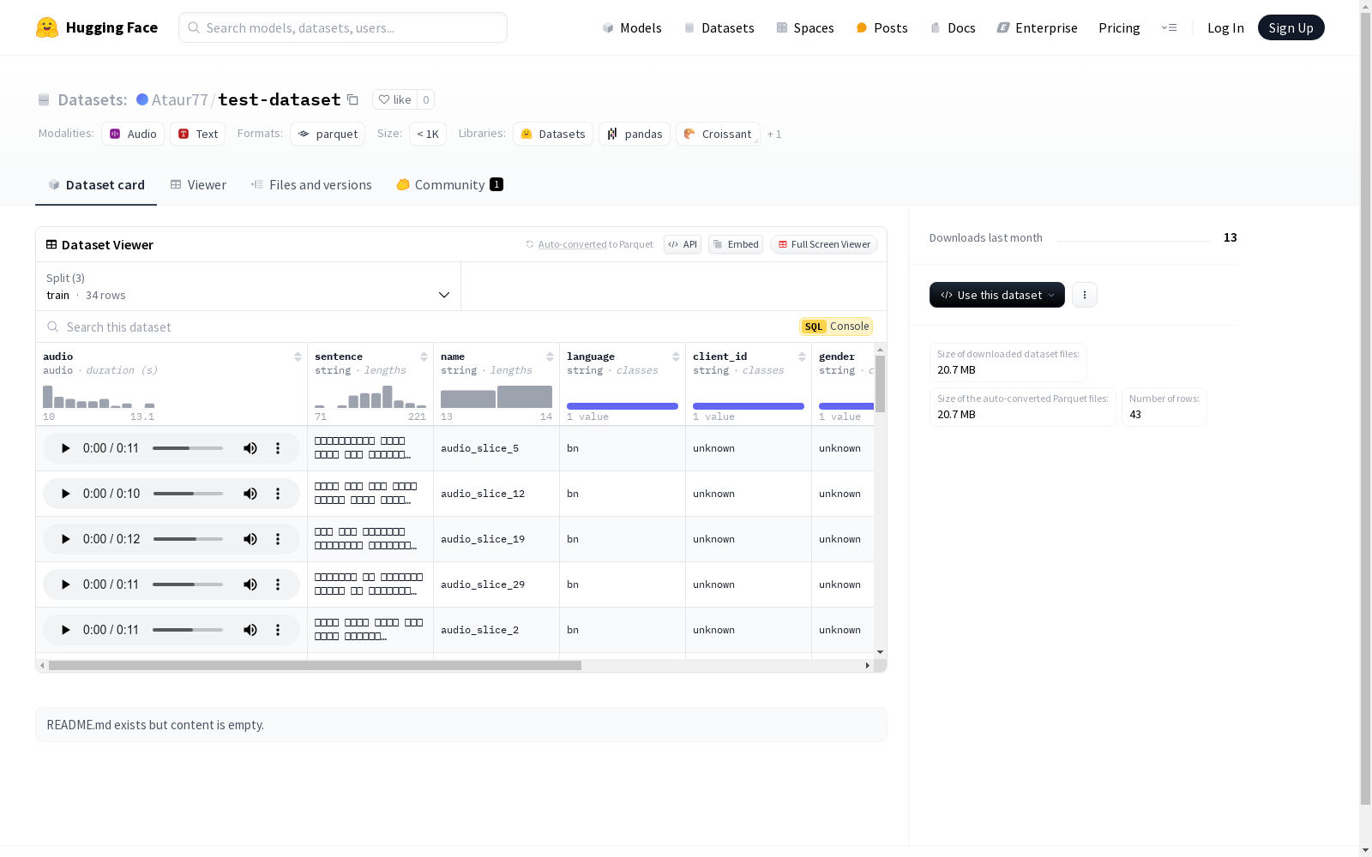Go to the Pricing page
This screenshot has height=857, width=1372.
pos(1119,27)
